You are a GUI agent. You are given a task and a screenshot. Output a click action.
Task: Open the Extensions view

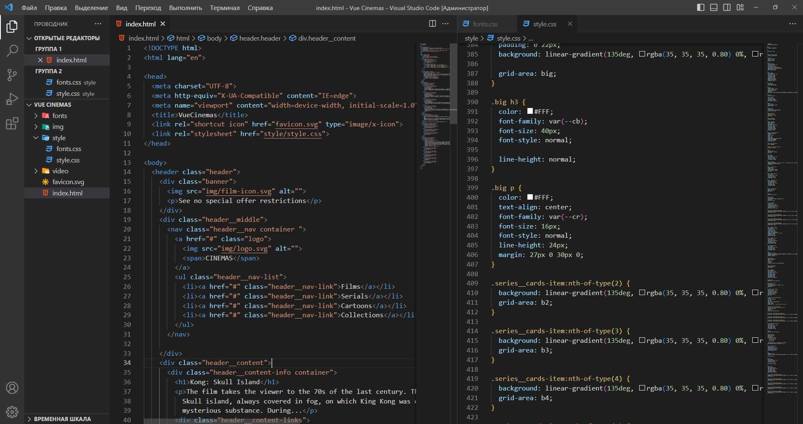tap(12, 123)
